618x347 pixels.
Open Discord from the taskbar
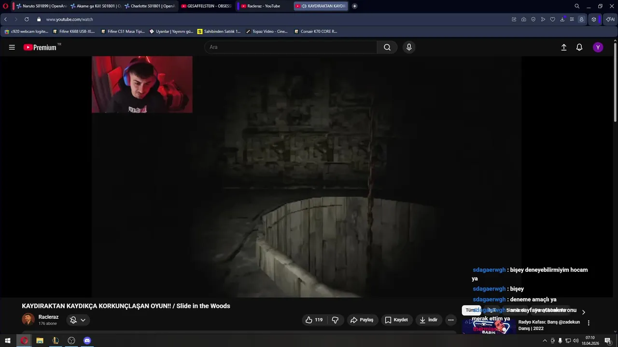(x=87, y=341)
